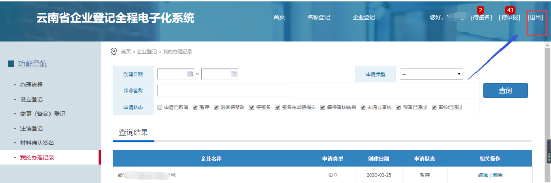Select 变更（备案）登记 in sidebar
The image size is (551, 183).
42,114
